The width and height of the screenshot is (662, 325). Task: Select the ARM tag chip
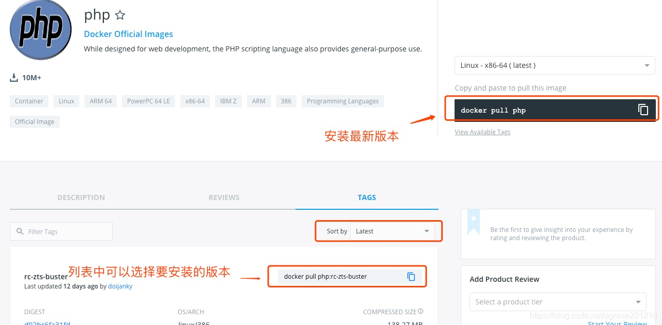point(258,101)
